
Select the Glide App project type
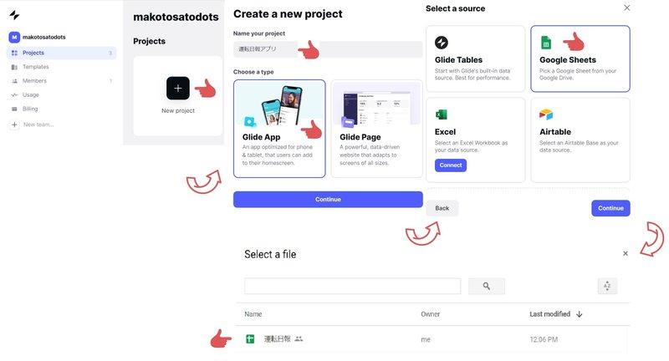(279, 129)
